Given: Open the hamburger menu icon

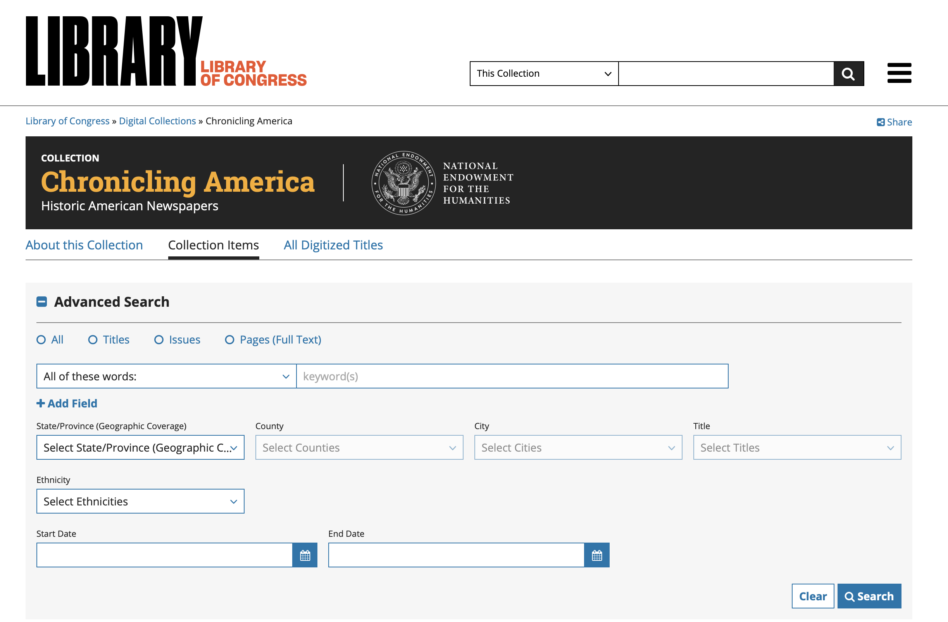Looking at the screenshot, I should 899,73.
